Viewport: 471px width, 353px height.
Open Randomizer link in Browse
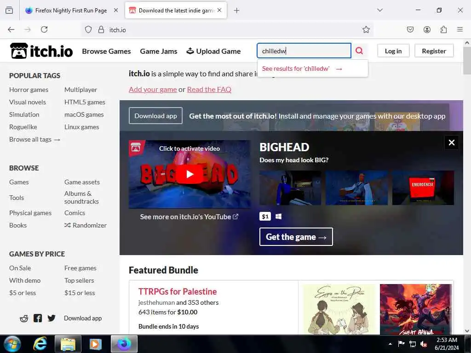(x=85, y=225)
